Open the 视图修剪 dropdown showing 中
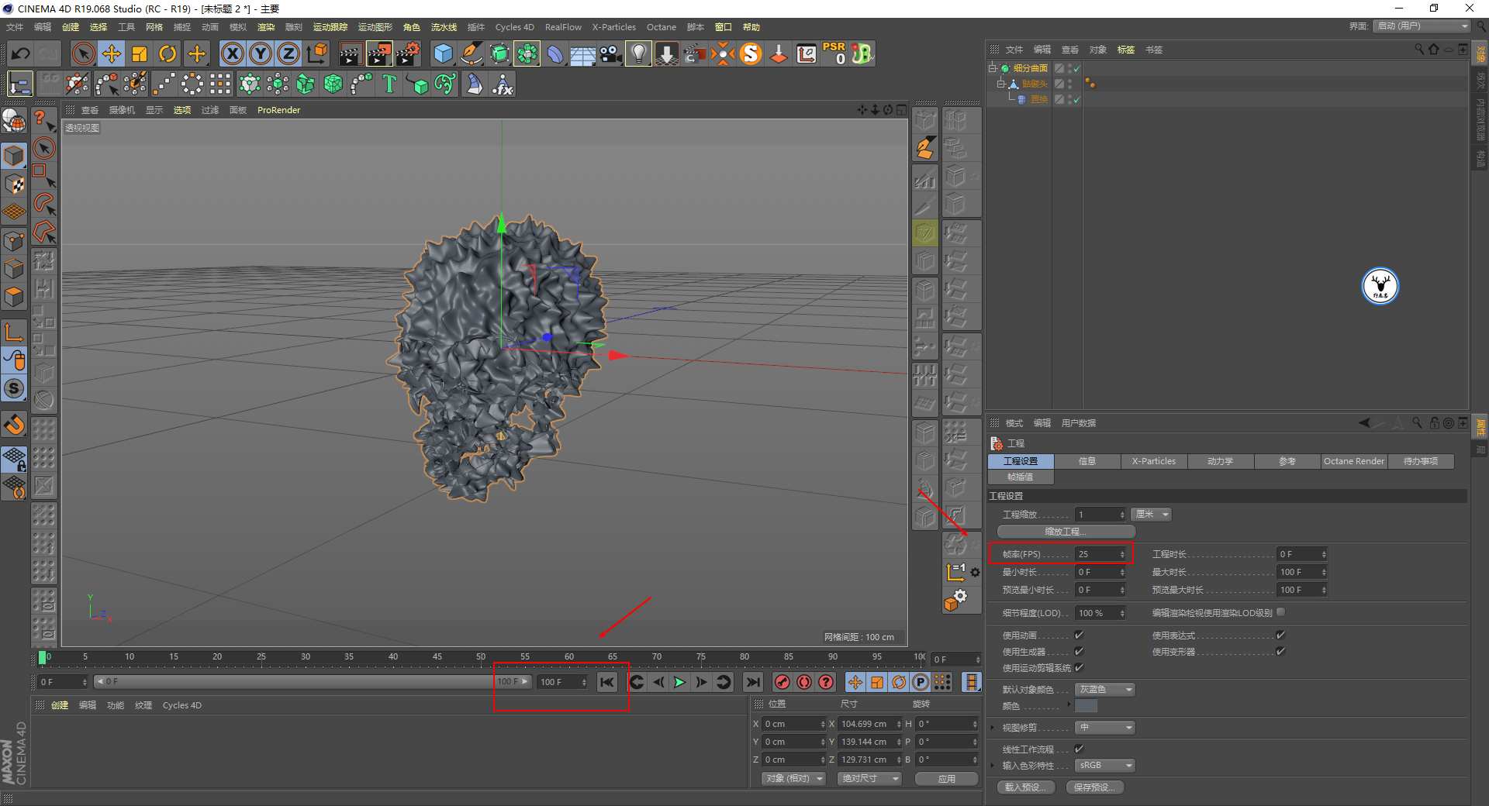The width and height of the screenshot is (1489, 806). (1105, 727)
